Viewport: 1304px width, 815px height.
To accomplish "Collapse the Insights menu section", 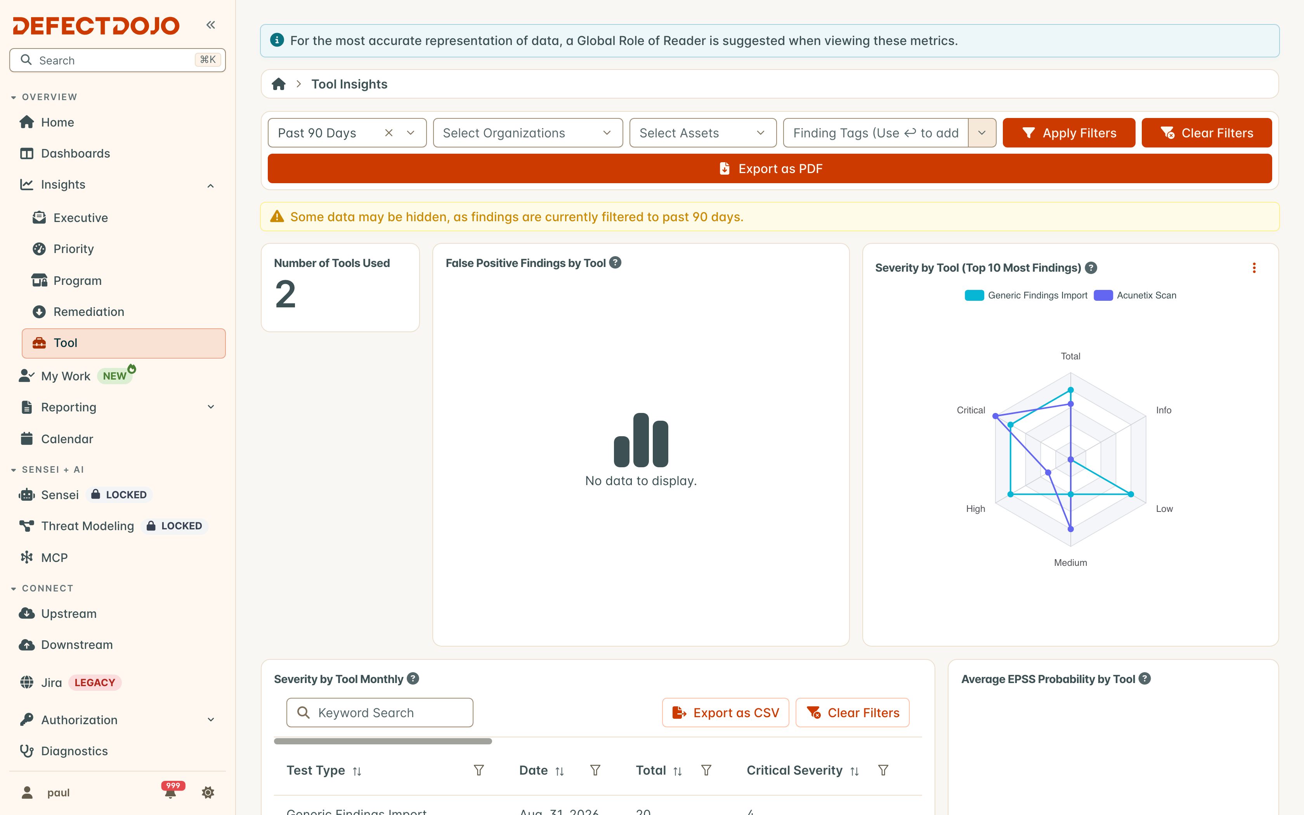I will (x=211, y=186).
